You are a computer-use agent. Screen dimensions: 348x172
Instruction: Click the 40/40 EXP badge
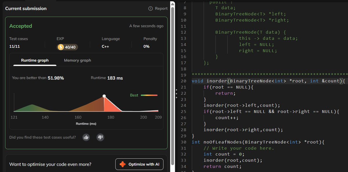(68, 47)
